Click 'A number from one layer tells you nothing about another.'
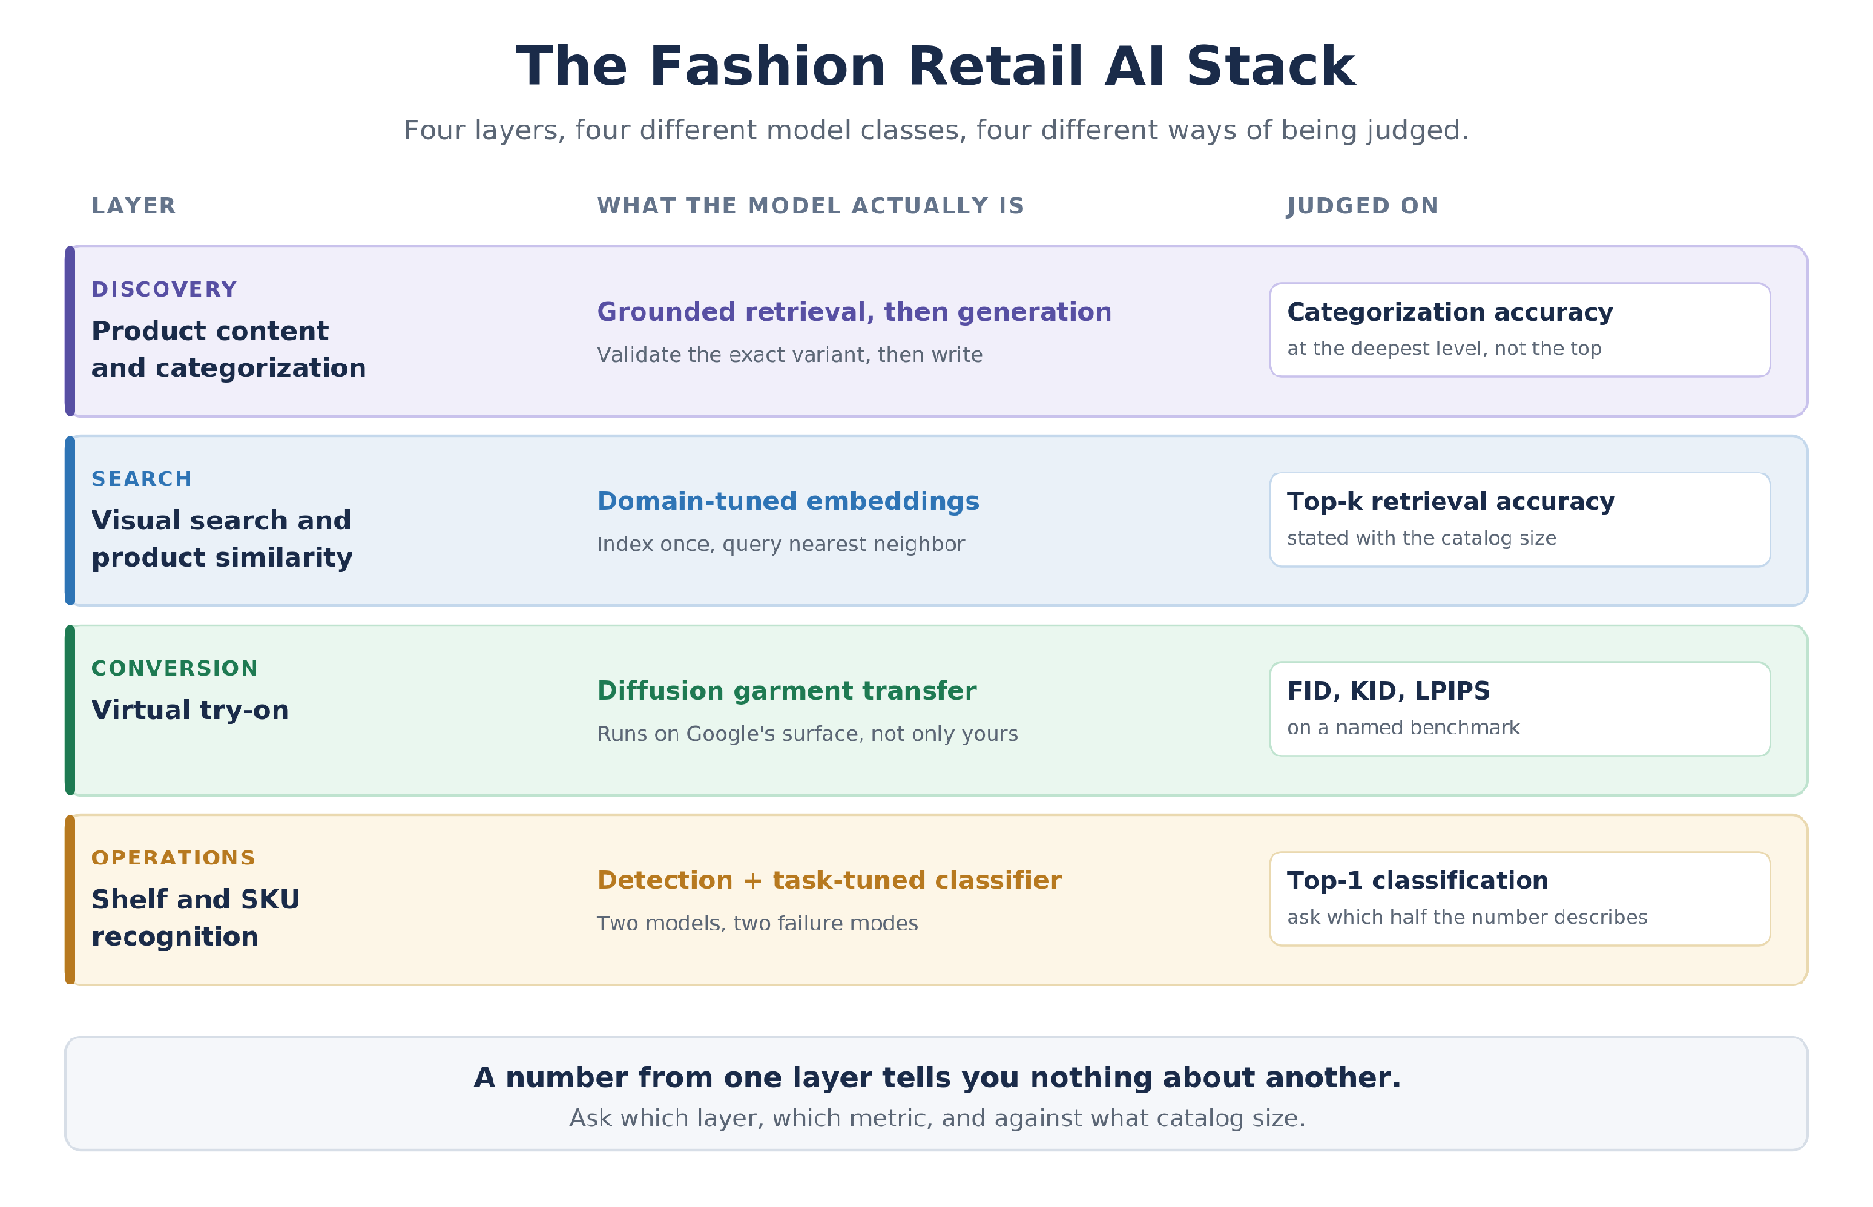The height and width of the screenshot is (1207, 1873). [936, 1078]
